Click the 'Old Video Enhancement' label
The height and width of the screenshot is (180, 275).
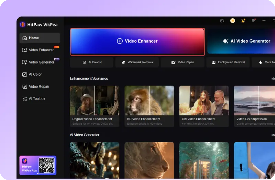click(x=198, y=119)
